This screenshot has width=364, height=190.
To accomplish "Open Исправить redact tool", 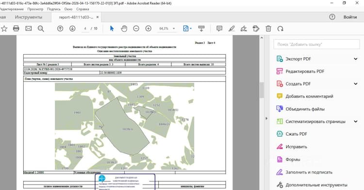I will click(x=296, y=147).
